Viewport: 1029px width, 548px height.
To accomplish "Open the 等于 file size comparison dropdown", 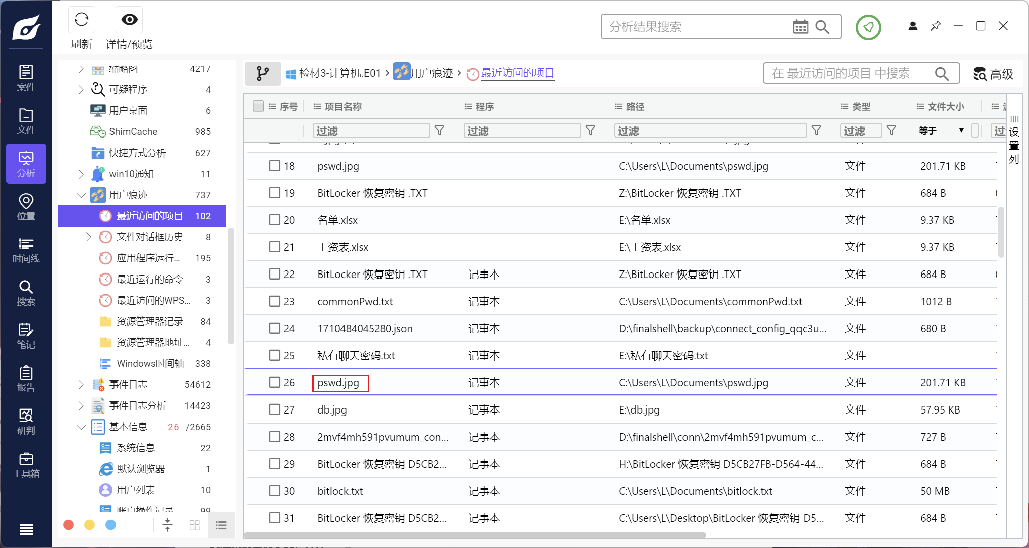I will point(942,131).
